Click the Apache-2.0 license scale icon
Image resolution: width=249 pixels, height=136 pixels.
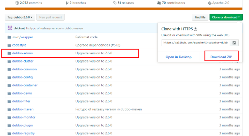coord(210,3)
